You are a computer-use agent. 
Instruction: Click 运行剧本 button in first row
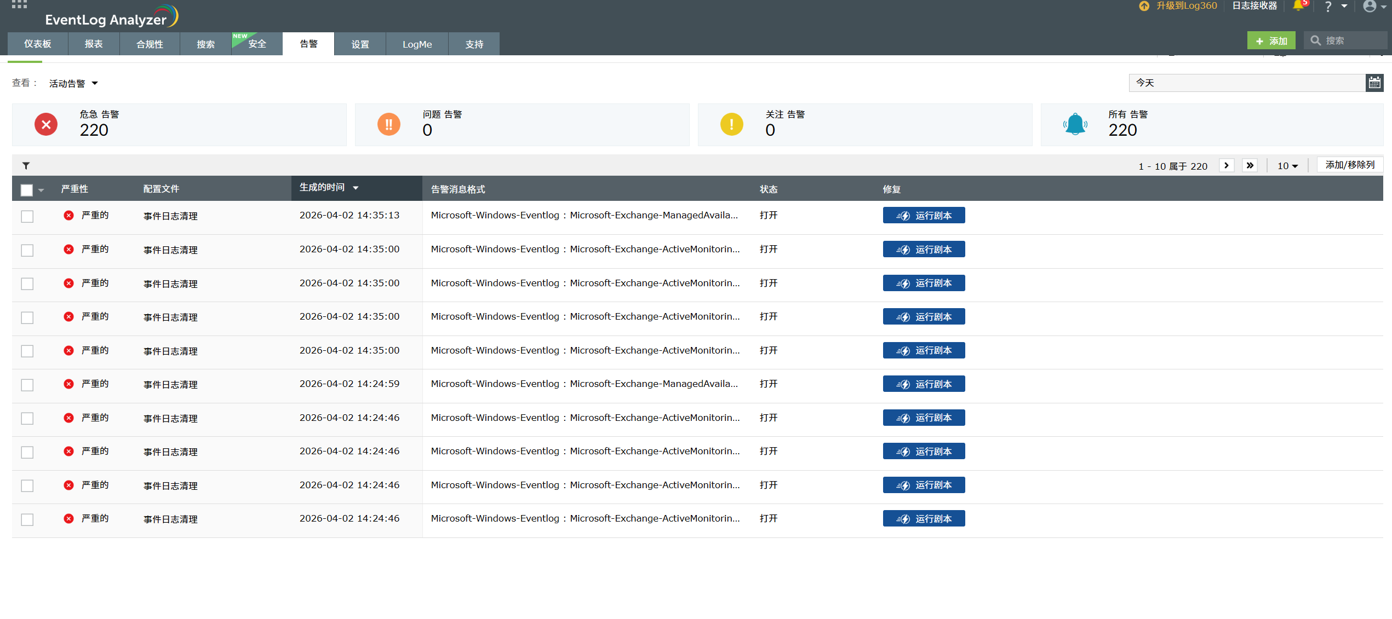click(924, 216)
